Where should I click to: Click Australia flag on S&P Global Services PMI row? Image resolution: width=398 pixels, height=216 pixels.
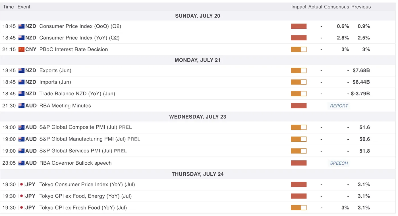click(21, 151)
